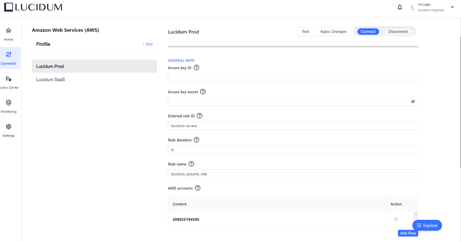Click the Access key secret input field

(293, 101)
